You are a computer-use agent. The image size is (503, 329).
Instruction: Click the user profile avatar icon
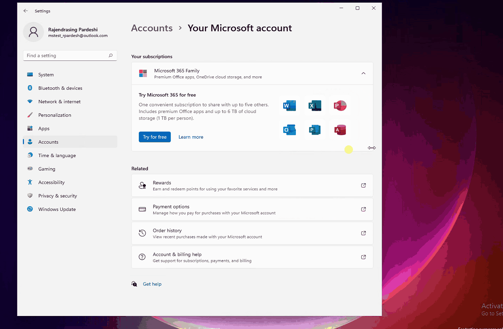tap(33, 32)
